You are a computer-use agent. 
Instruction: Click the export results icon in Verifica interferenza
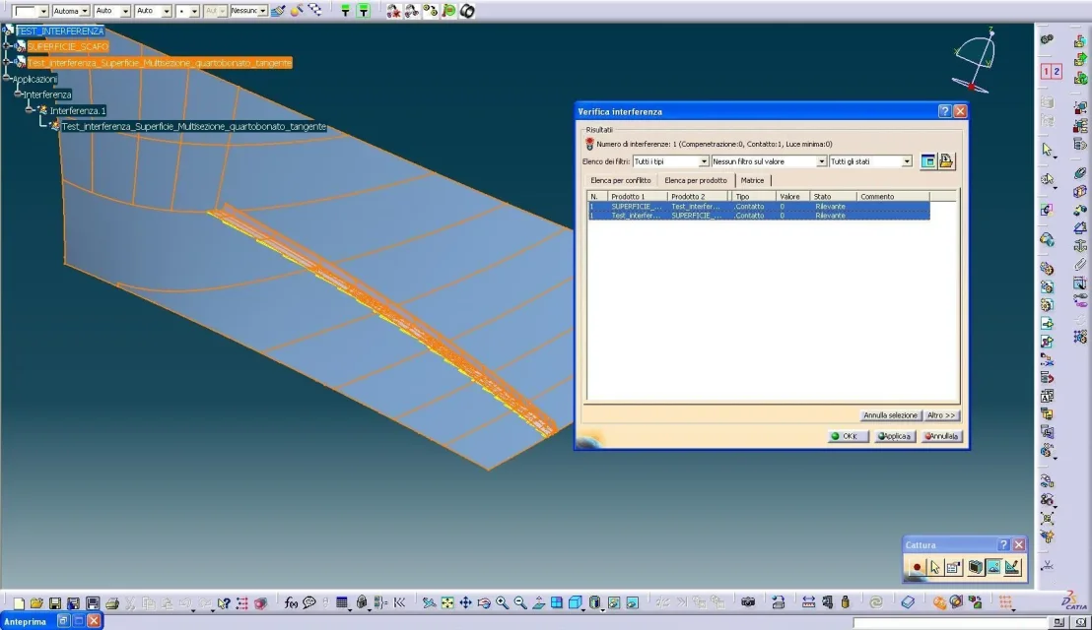click(946, 161)
